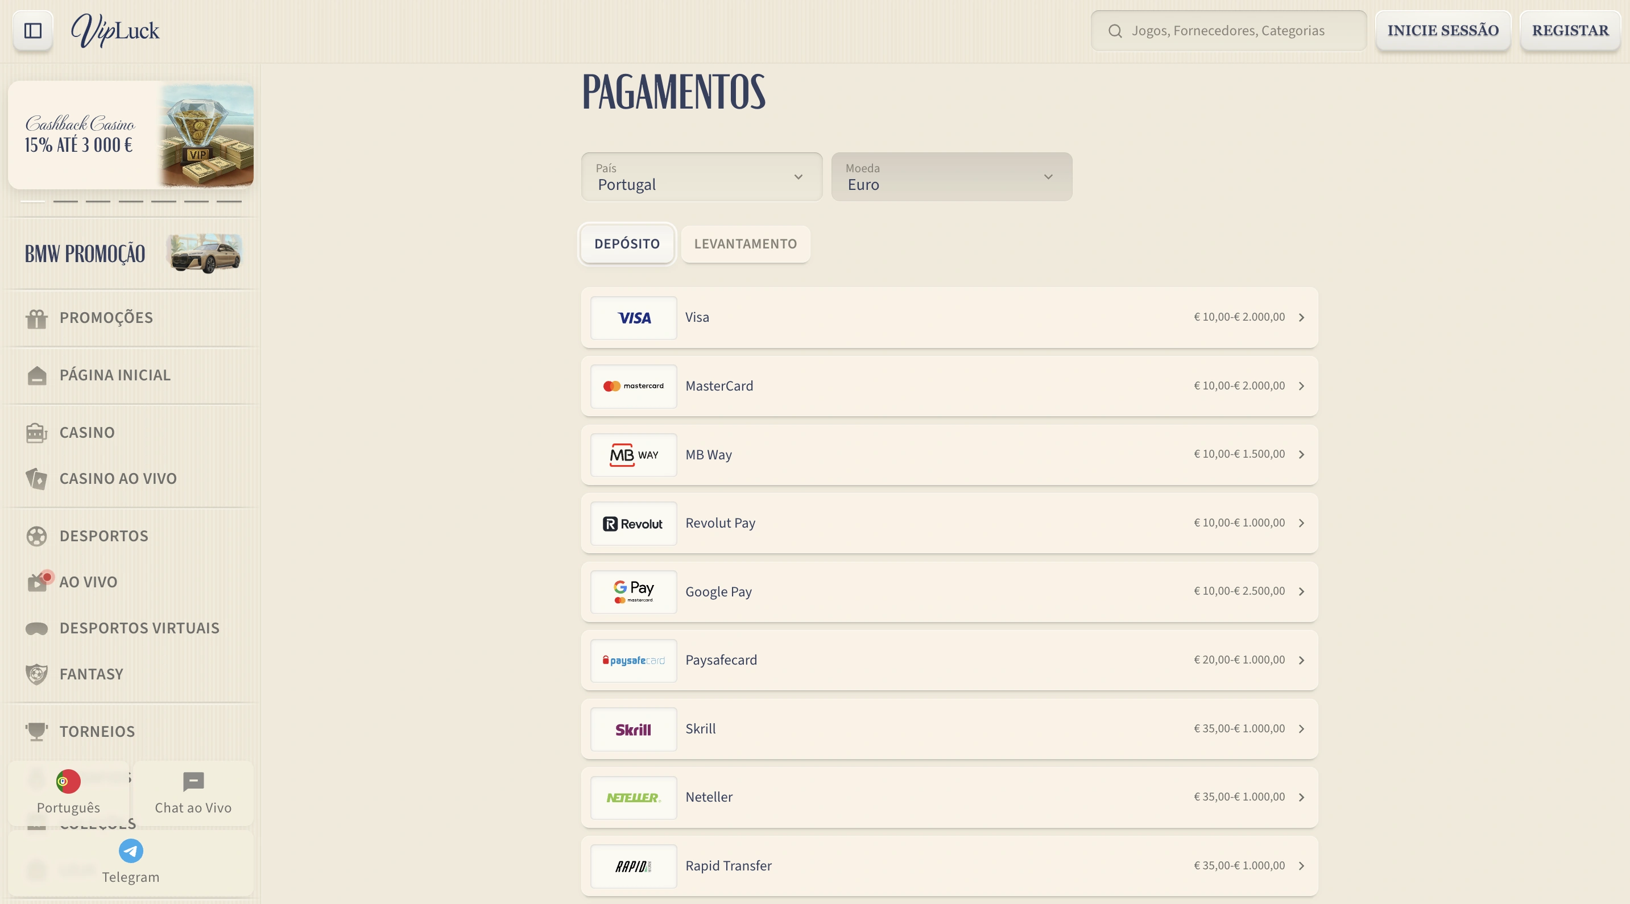Click the Chat ao Vivo label
Viewport: 1630px width, 904px height.
click(193, 808)
